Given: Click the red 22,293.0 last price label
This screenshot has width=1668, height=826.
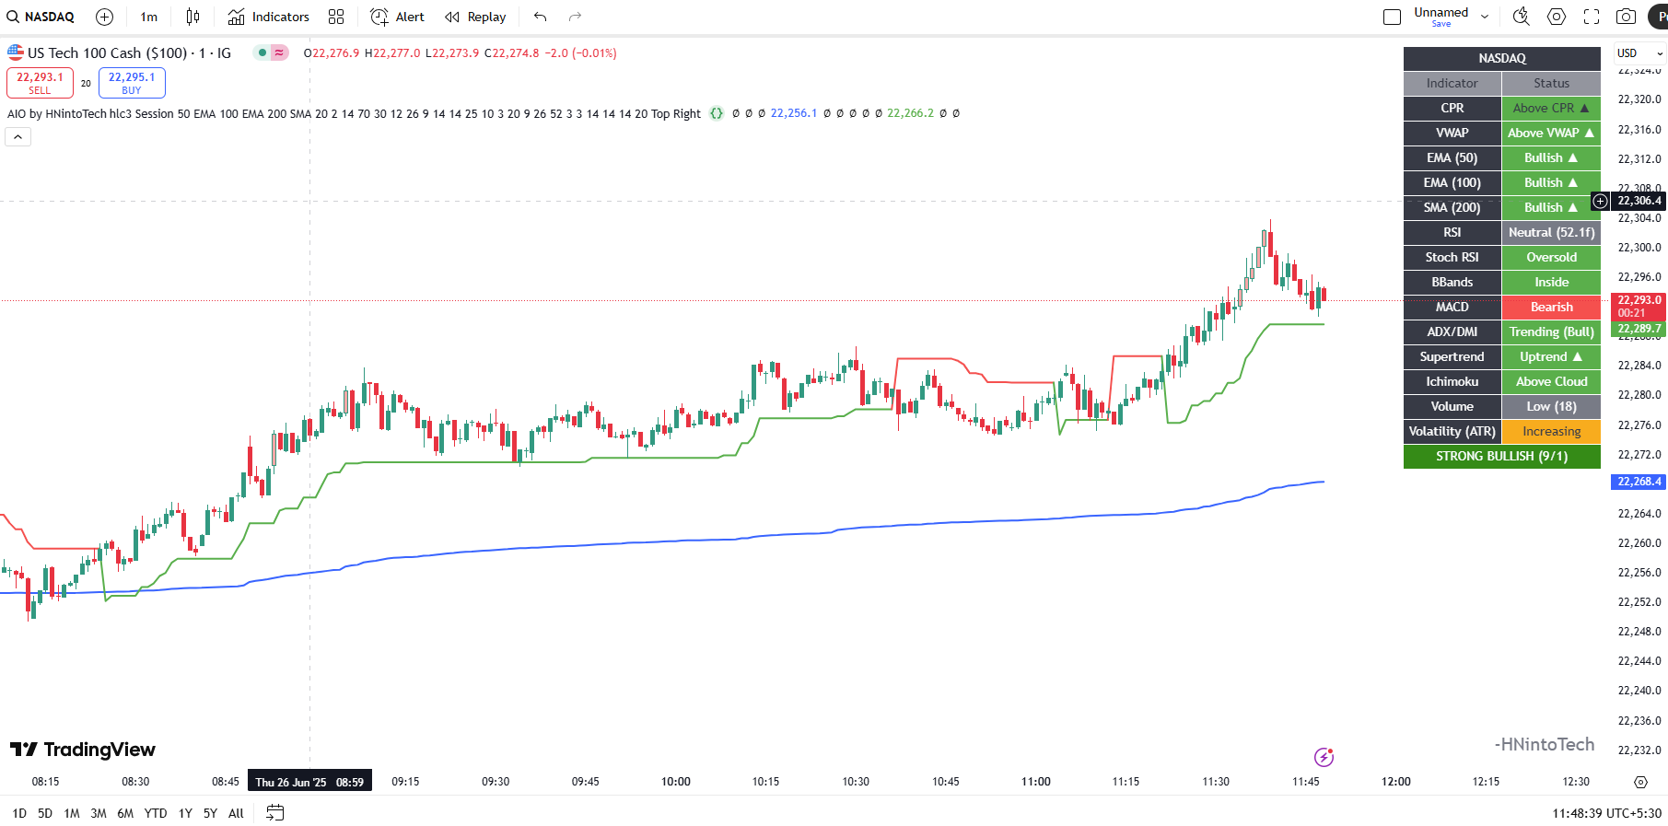Looking at the screenshot, I should (x=1639, y=306).
